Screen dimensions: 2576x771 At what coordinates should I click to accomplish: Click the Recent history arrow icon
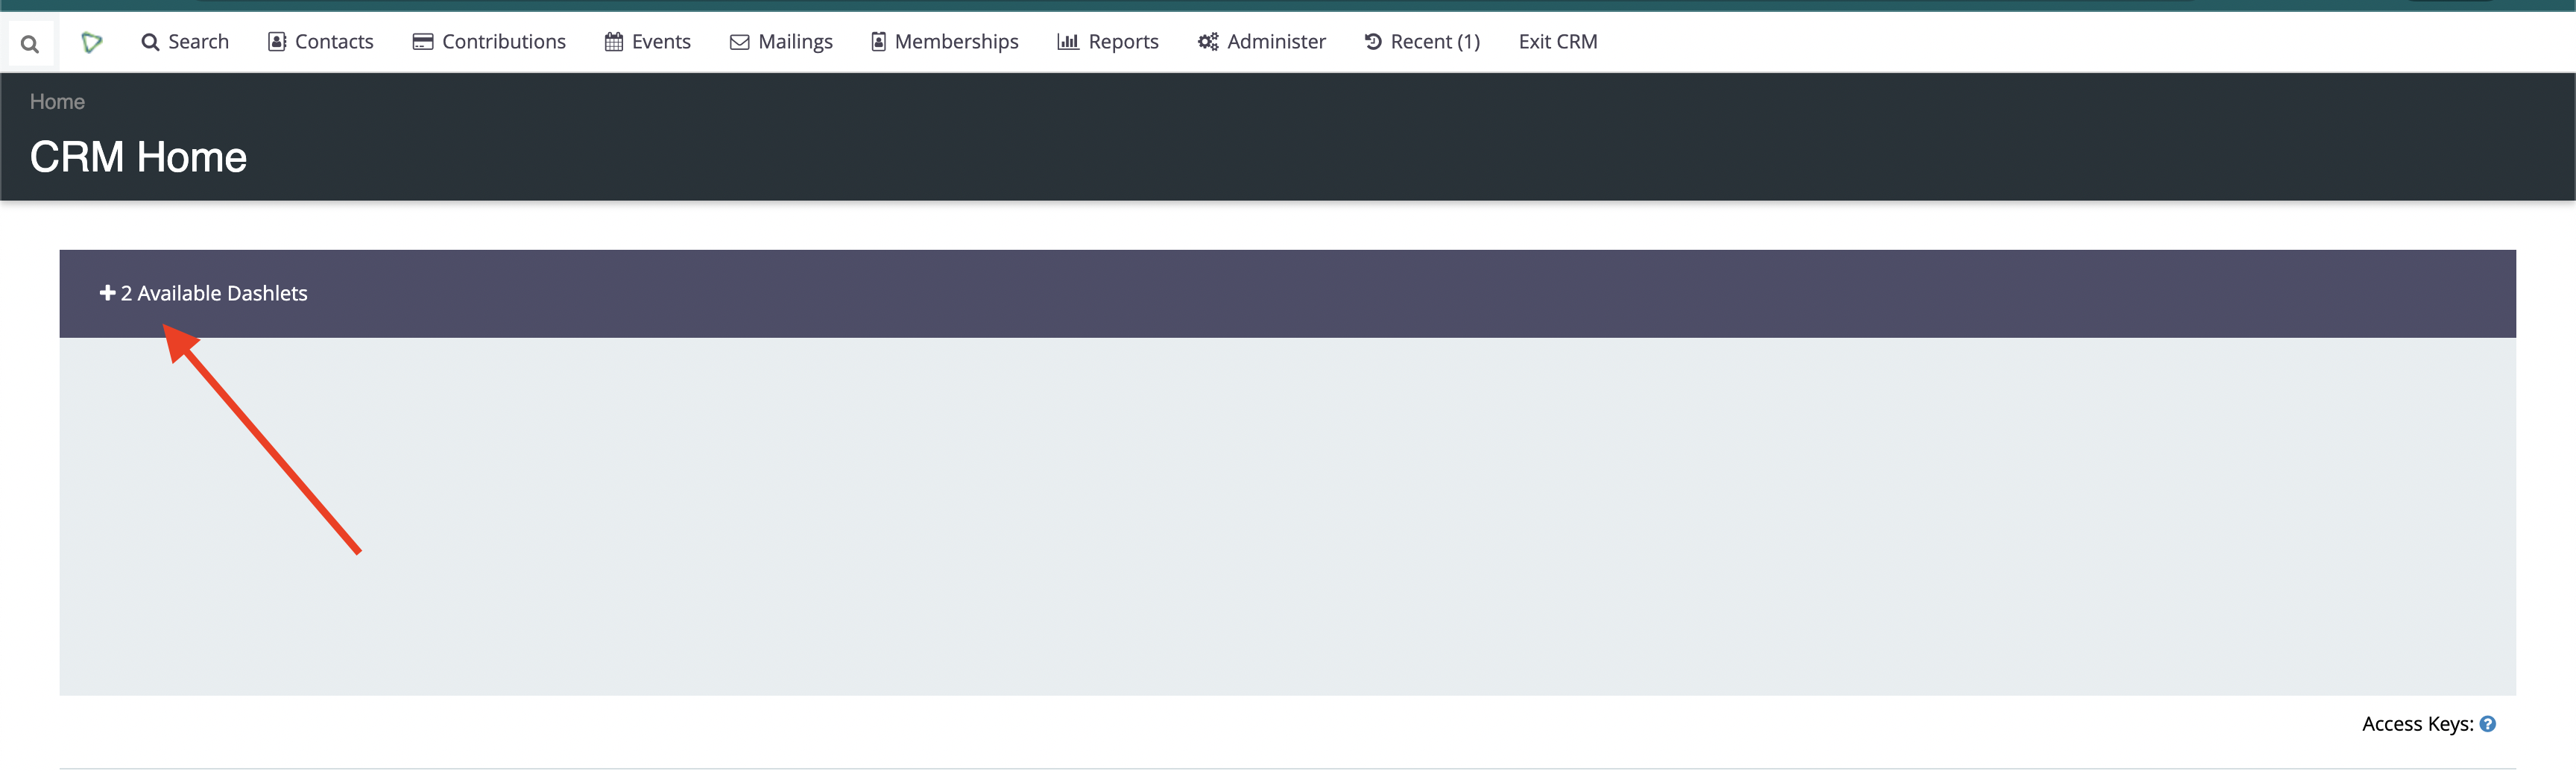pyautogui.click(x=1373, y=42)
